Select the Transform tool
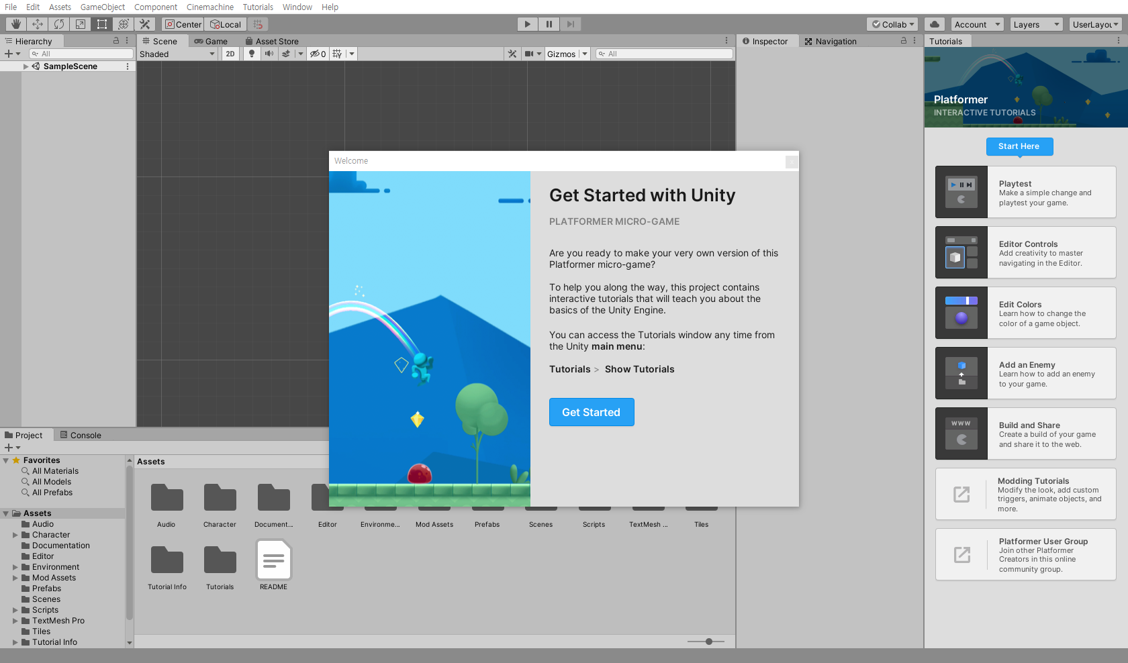Image resolution: width=1128 pixels, height=663 pixels. [x=124, y=24]
